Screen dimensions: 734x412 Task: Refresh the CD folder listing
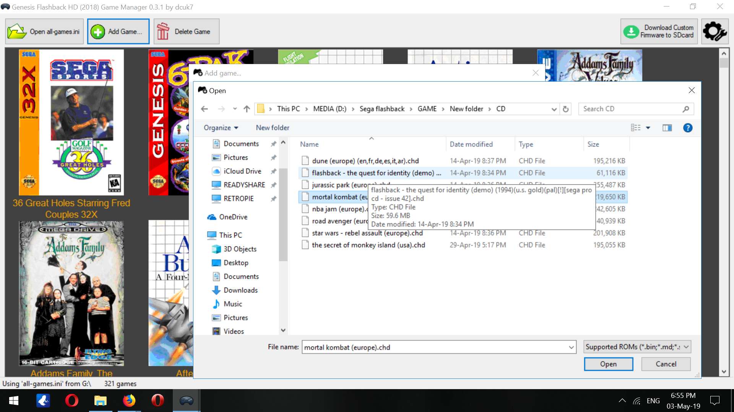[566, 109]
